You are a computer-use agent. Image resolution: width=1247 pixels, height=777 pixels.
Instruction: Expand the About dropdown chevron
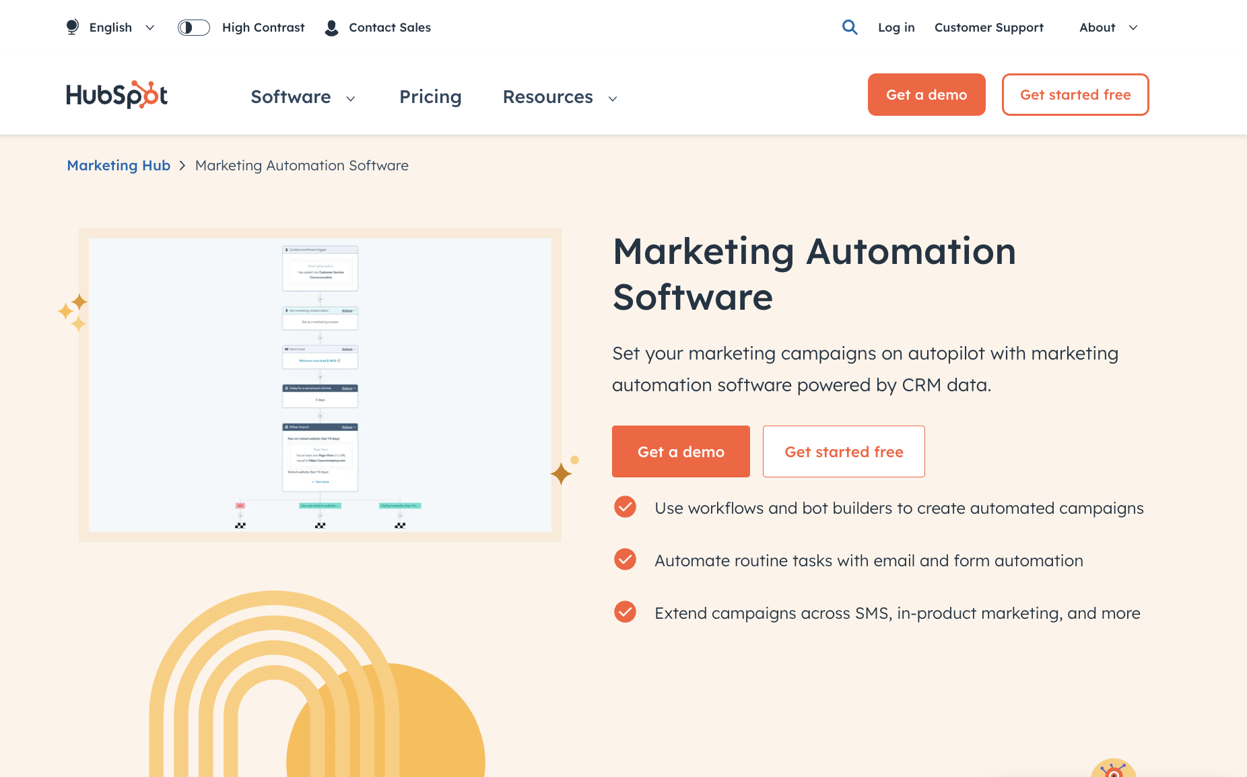click(1133, 28)
